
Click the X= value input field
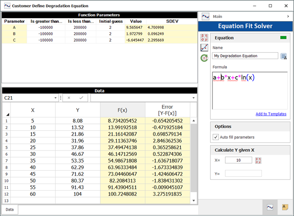click(238, 160)
